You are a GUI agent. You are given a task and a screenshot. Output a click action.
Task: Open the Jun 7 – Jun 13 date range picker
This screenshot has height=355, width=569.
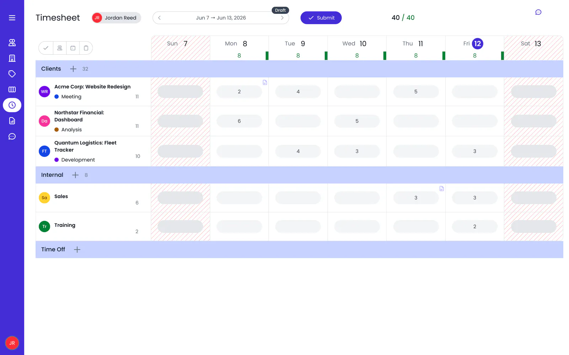click(x=221, y=18)
